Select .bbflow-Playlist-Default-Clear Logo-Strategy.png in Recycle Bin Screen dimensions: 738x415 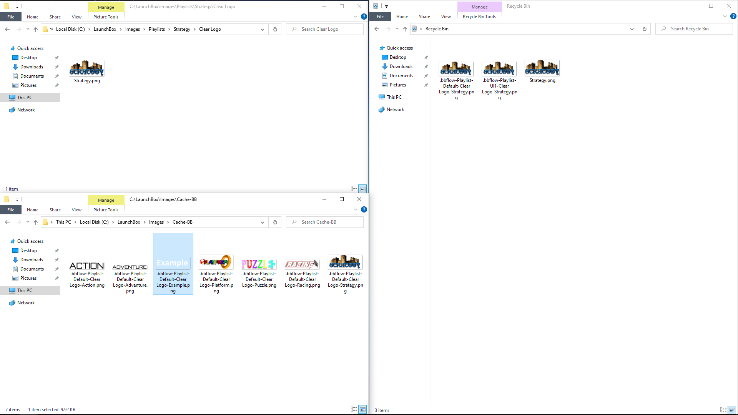pos(456,80)
